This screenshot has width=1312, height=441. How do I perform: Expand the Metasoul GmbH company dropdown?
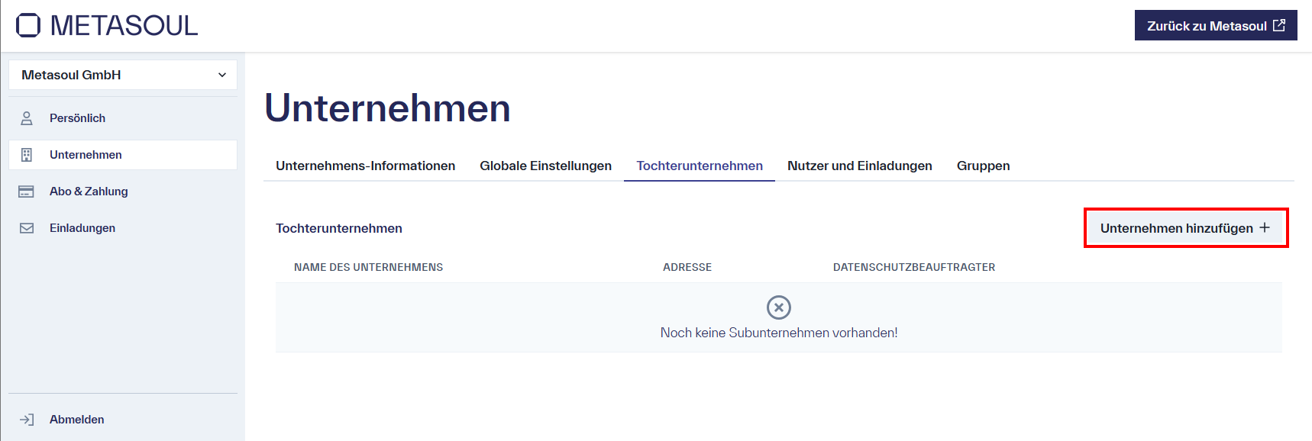123,75
